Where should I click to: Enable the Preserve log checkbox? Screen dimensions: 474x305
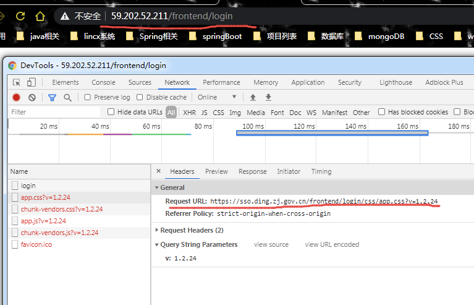(x=88, y=97)
